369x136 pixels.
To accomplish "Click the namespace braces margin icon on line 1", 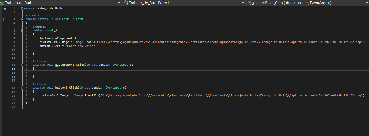I will click(x=4, y=8).
